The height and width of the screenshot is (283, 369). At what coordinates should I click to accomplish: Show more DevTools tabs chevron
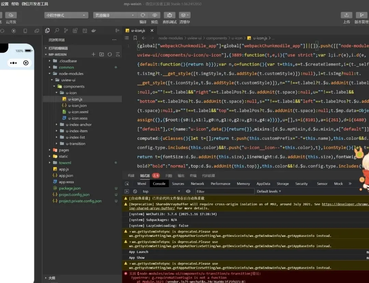pos(350,184)
